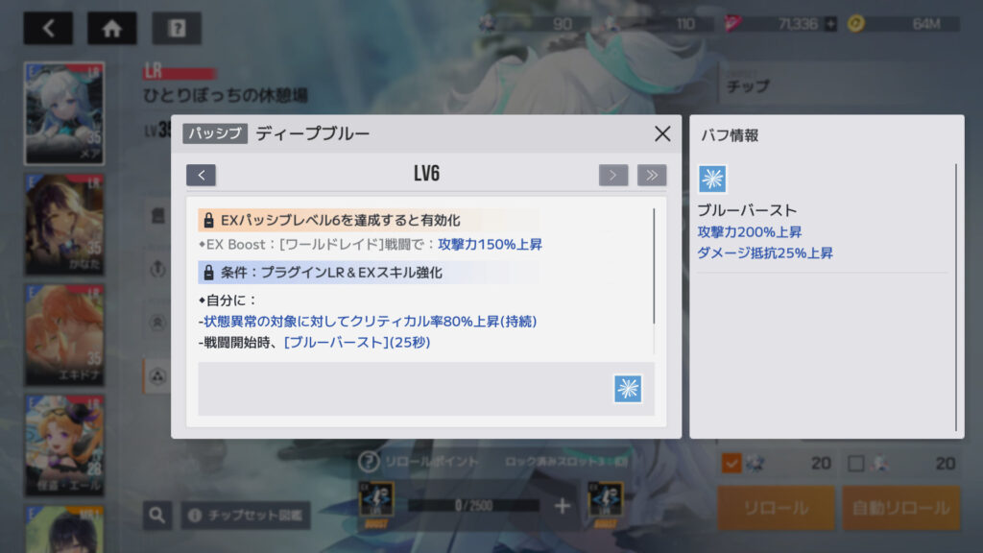The image size is (983, 553).
Task: Open チップセット図鑑 catalog
Action: pyautogui.click(x=246, y=516)
